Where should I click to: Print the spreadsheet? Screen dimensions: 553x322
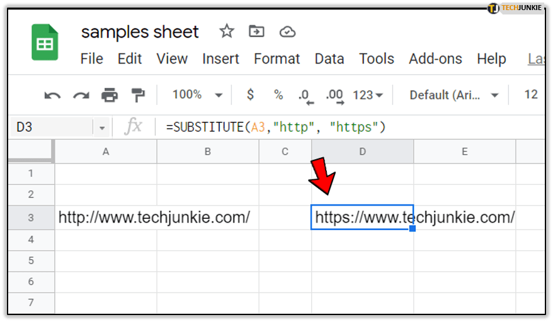(x=110, y=95)
